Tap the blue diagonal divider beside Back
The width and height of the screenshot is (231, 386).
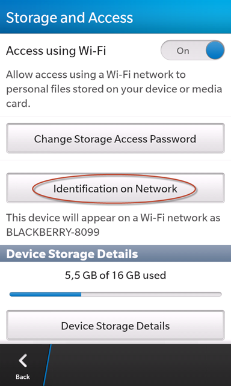coord(47,365)
